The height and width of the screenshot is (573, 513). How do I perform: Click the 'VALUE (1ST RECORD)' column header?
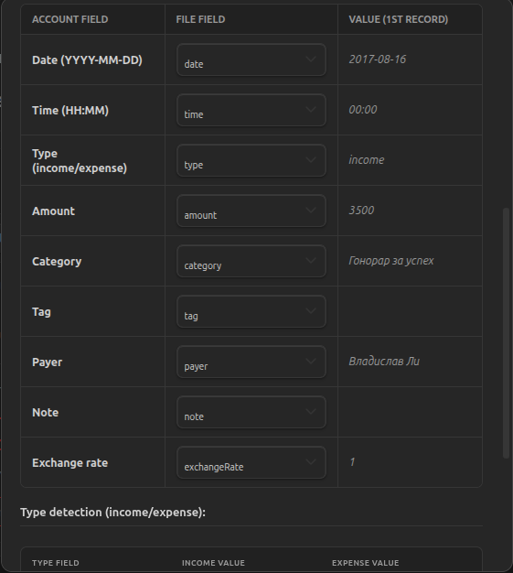pyautogui.click(x=399, y=19)
